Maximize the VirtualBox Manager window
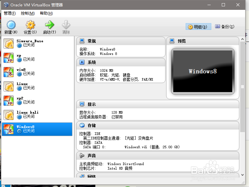 223,5
